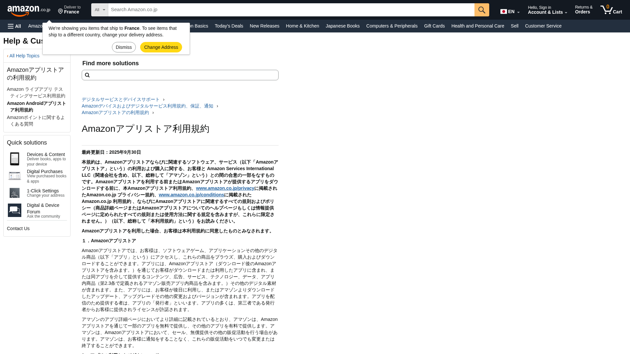Click the Digital & Device Forum icon
This screenshot has height=354, width=630.
(14, 210)
